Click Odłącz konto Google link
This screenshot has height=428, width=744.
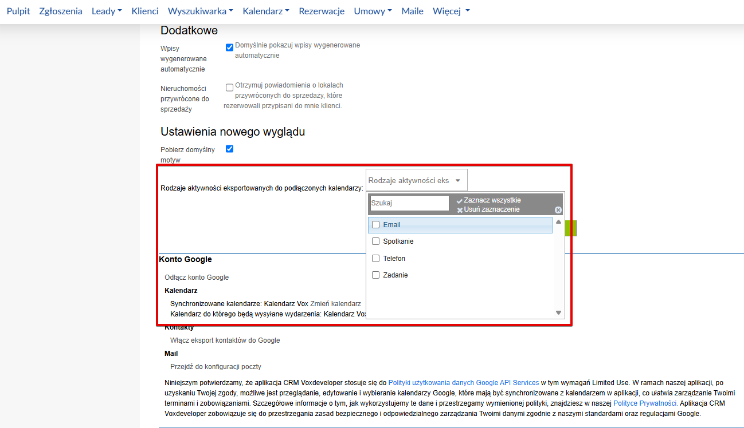point(197,278)
